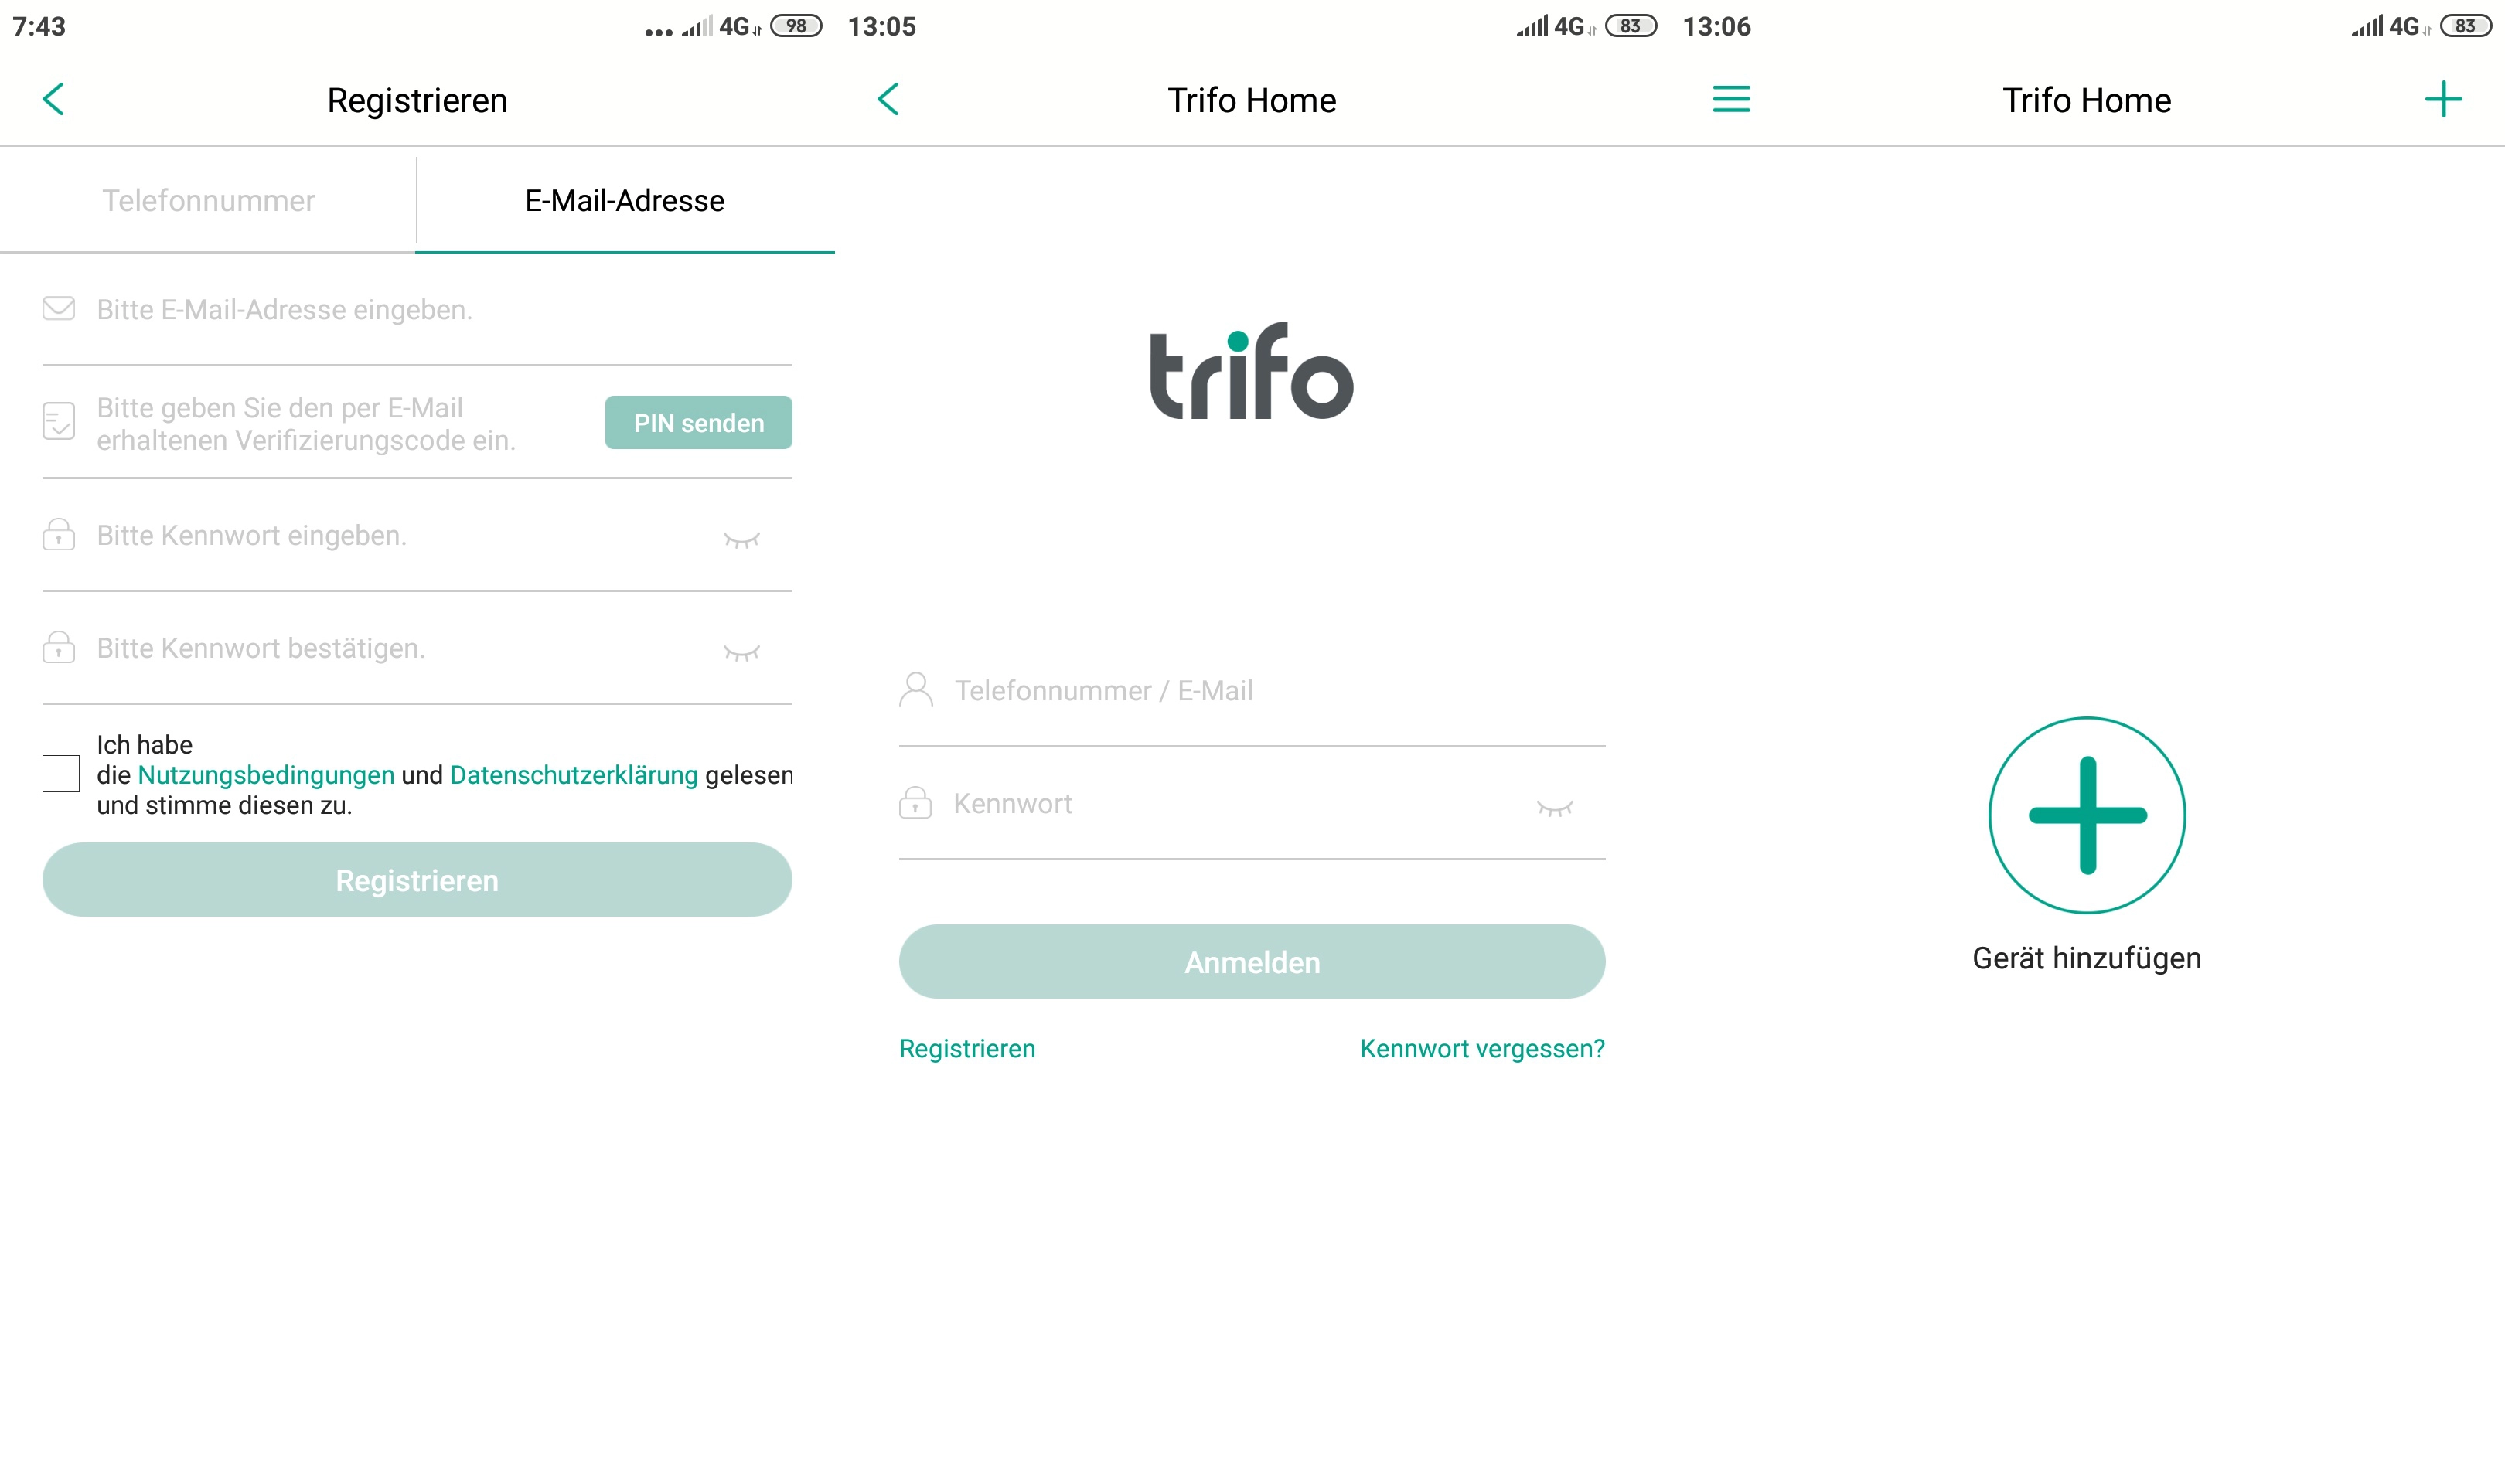Tap the 13:05 clock in status bar
Image resolution: width=2505 pixels, height=1484 pixels.
(881, 26)
